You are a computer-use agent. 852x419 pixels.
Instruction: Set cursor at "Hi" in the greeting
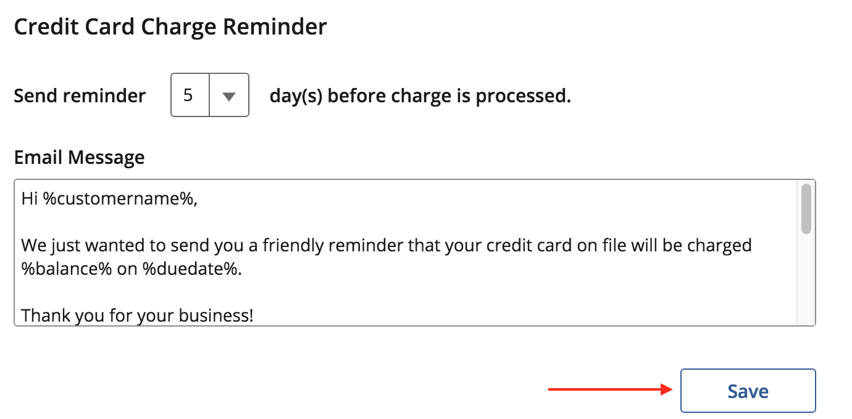pyautogui.click(x=30, y=198)
